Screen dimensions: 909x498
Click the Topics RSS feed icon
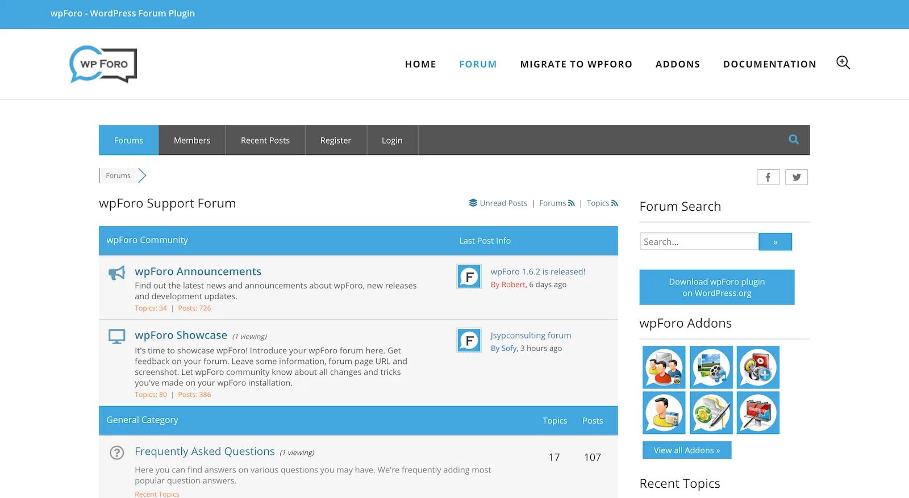[615, 203]
